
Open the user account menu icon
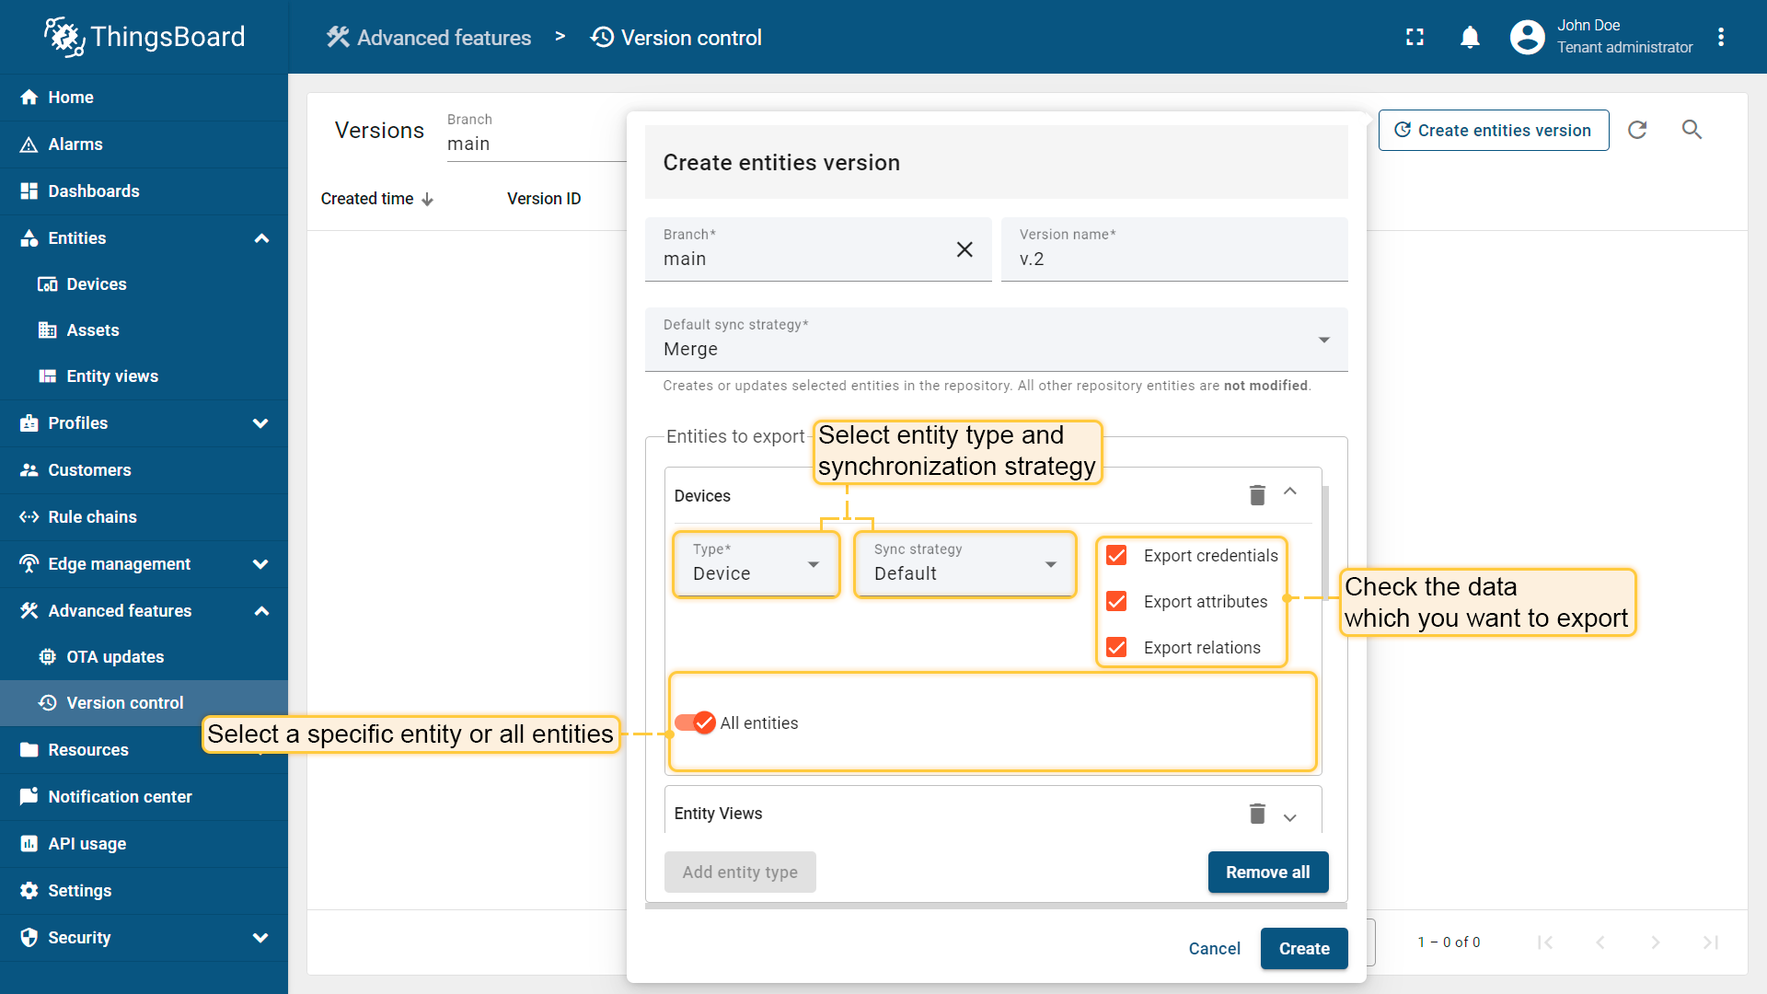[x=1721, y=38]
